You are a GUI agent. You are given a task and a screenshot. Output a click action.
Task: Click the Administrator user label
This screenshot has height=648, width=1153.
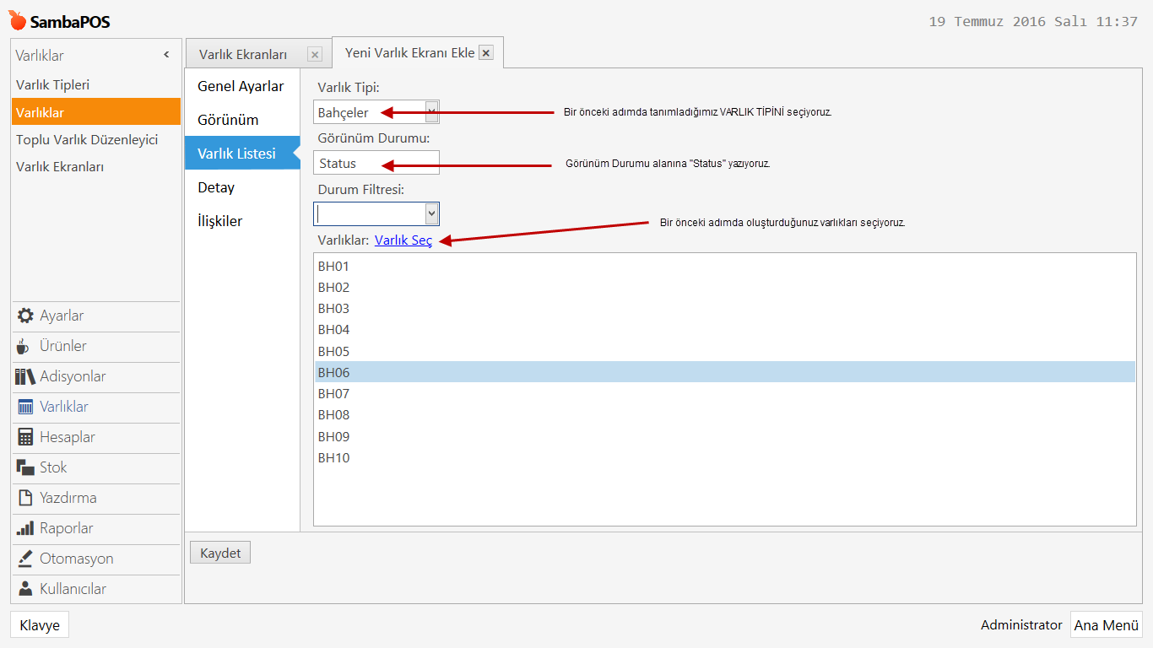click(x=1021, y=625)
